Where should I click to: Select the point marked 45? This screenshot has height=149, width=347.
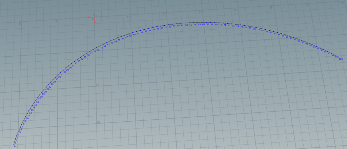tap(119, 40)
